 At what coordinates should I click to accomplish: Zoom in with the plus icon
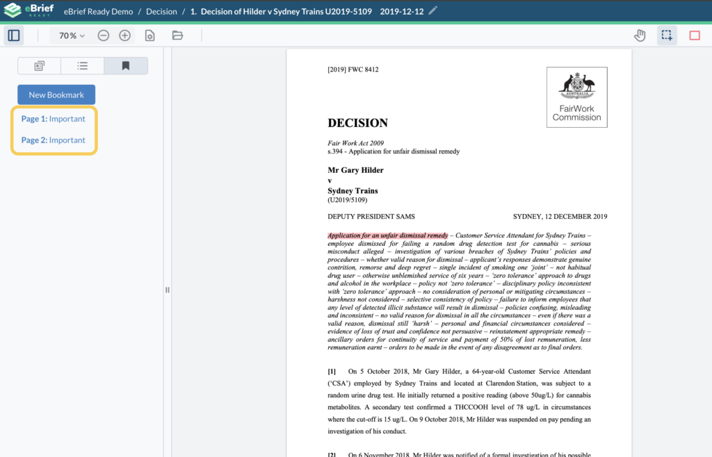coord(125,35)
